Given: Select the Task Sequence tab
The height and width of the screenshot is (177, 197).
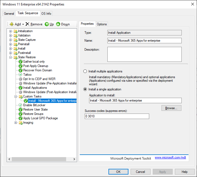Looking at the screenshot, I should (x=28, y=13).
